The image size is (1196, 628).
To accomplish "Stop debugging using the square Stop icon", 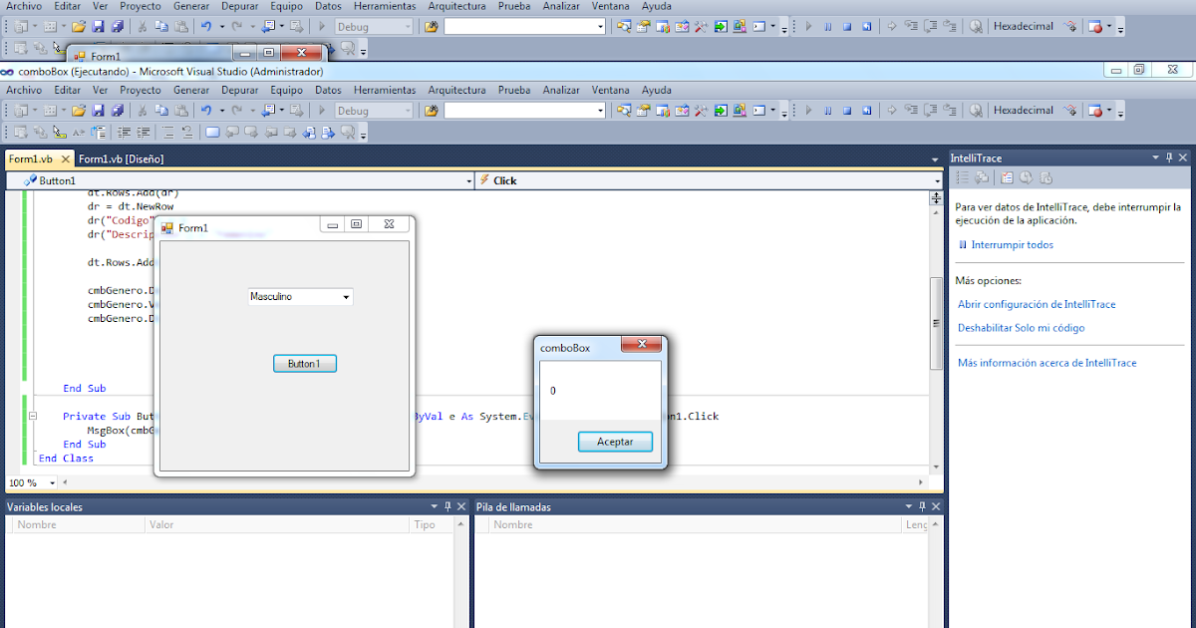I will [847, 110].
